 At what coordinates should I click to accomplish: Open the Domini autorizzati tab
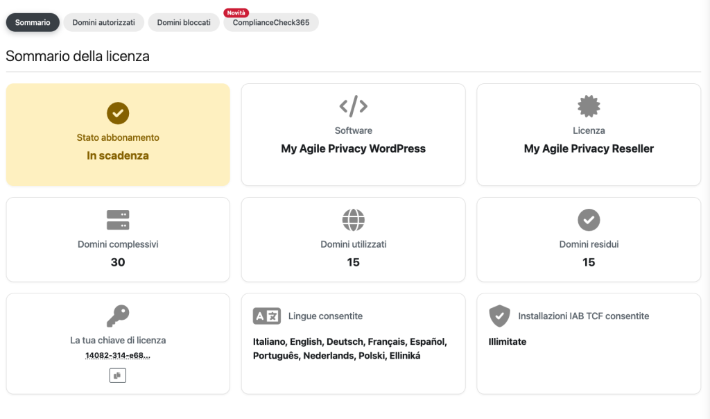(x=103, y=22)
